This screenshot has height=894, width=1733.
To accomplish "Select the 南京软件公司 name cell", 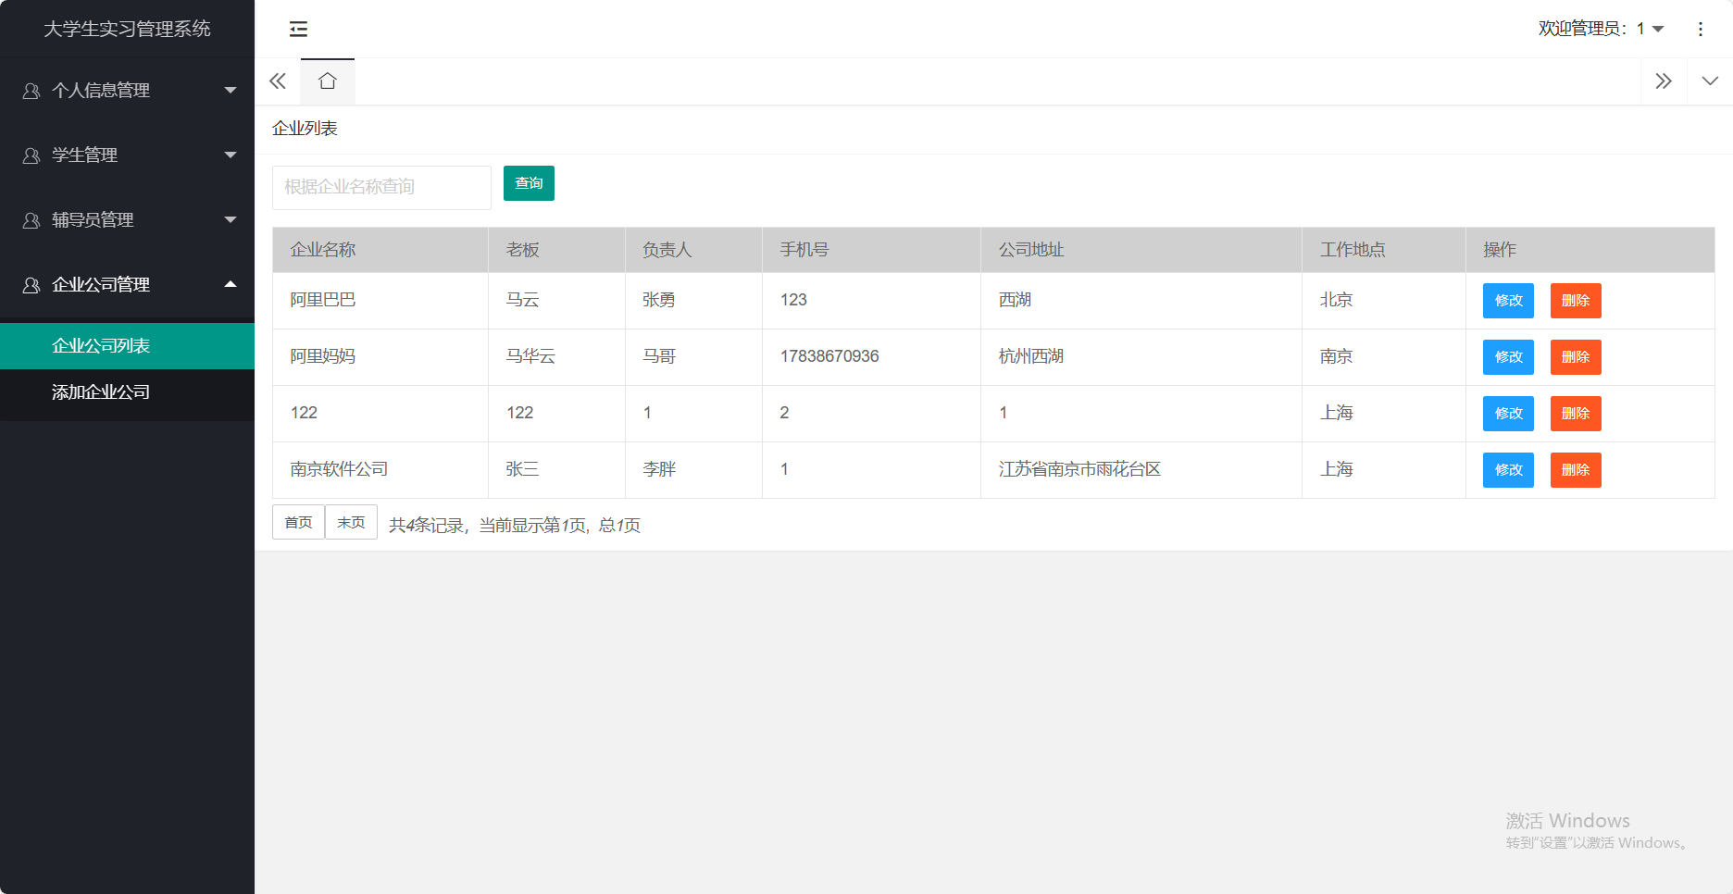I will coord(380,470).
